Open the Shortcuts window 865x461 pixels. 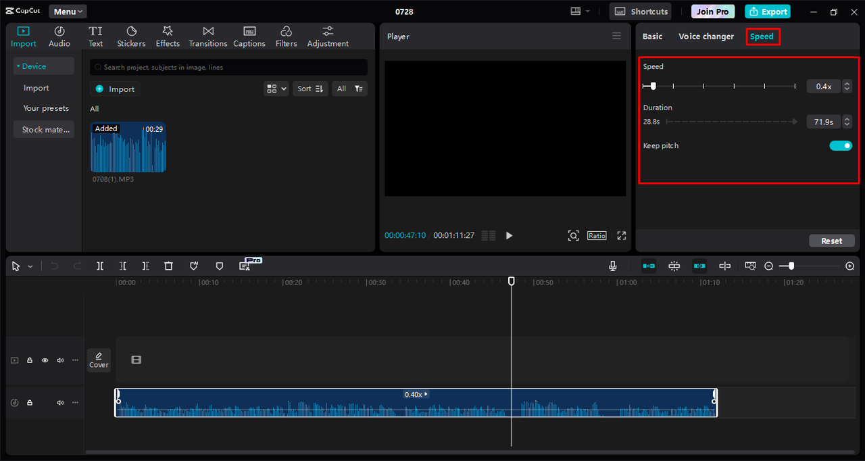641,11
